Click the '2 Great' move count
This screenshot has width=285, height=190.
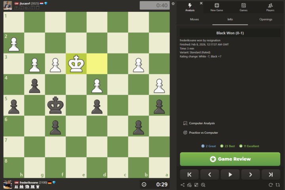click(209, 146)
